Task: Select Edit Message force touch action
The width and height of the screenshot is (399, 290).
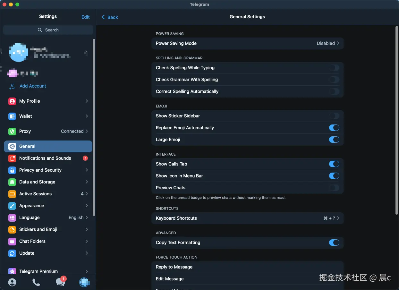Action: [x=247, y=279]
